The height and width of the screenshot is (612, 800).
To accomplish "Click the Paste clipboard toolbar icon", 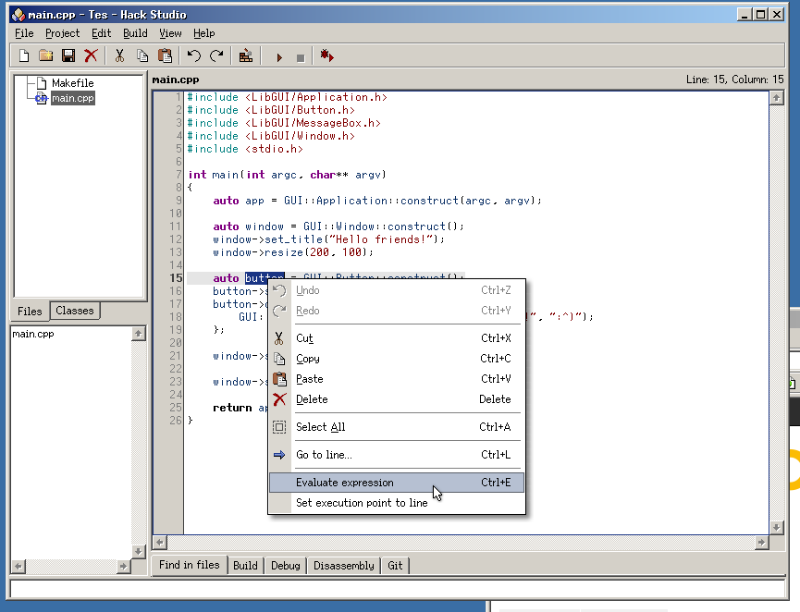I will tap(165, 55).
